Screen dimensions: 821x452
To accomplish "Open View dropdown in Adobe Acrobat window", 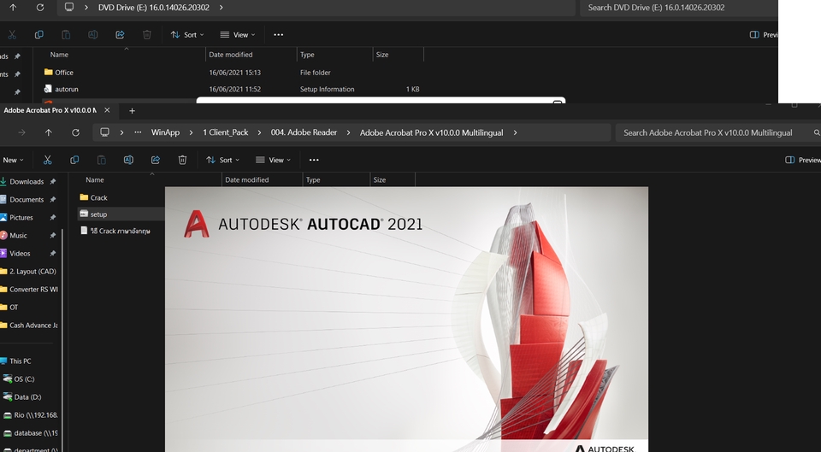I will (x=273, y=160).
